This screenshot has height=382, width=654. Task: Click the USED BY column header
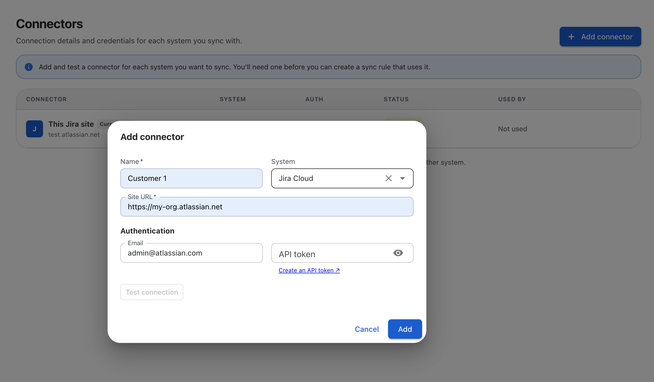512,99
